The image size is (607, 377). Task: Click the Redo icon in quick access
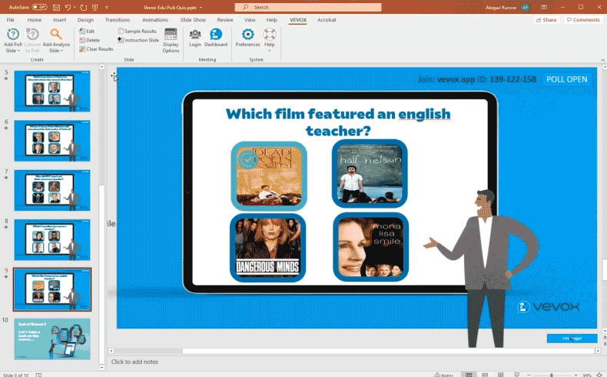(84, 7)
